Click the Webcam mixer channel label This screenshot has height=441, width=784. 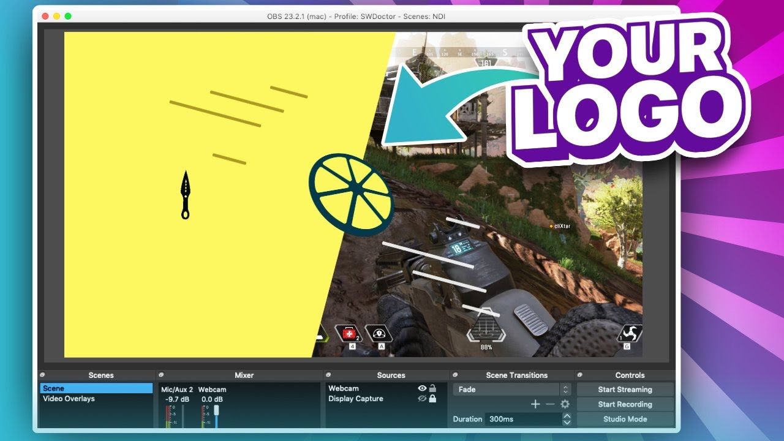[212, 390]
